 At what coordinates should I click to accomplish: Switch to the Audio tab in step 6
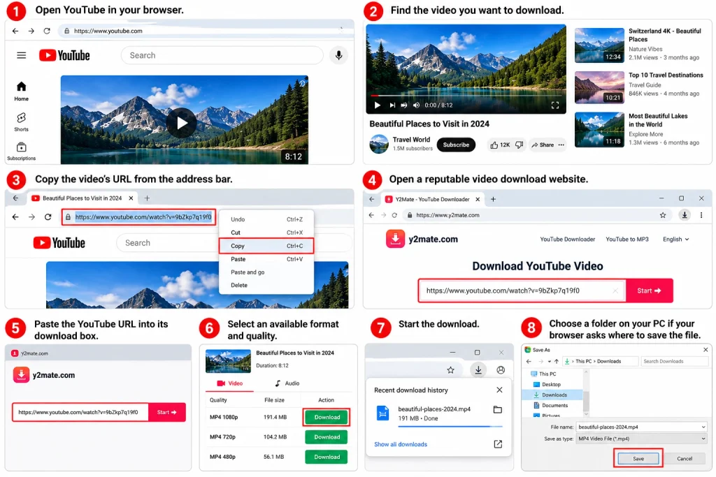point(287,383)
